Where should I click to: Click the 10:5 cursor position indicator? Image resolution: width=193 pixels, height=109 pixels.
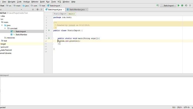coord(174,107)
